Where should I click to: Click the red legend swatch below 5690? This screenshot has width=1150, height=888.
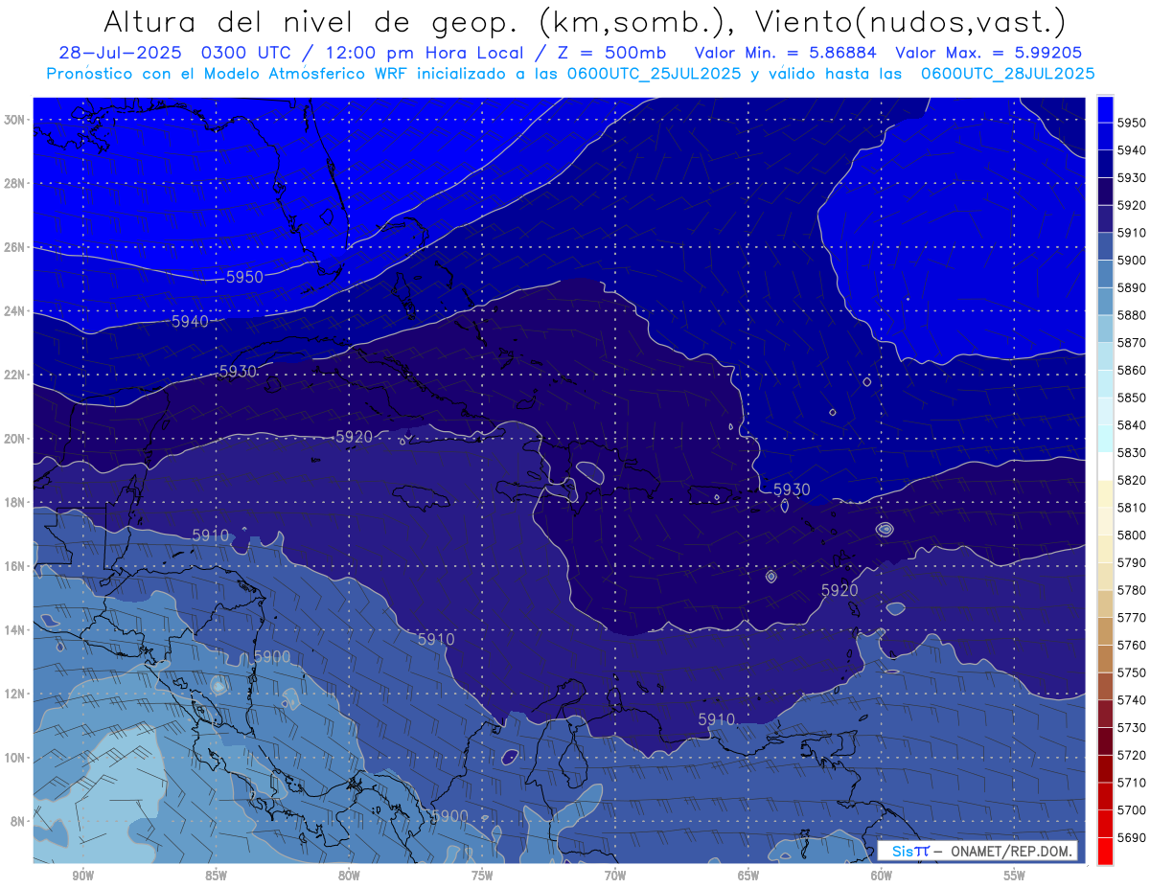click(1105, 851)
